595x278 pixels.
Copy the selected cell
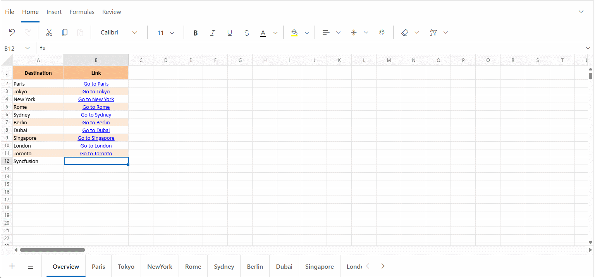tap(65, 33)
